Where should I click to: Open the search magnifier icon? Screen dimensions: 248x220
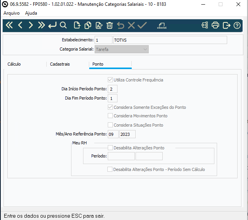(x=63, y=25)
